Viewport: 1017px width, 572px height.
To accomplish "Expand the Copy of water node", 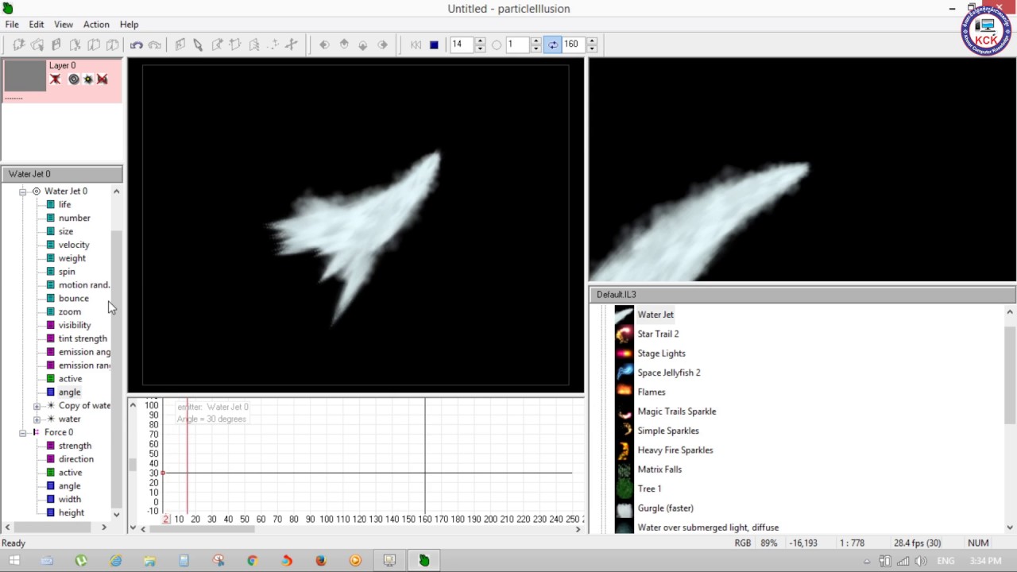I will [37, 406].
